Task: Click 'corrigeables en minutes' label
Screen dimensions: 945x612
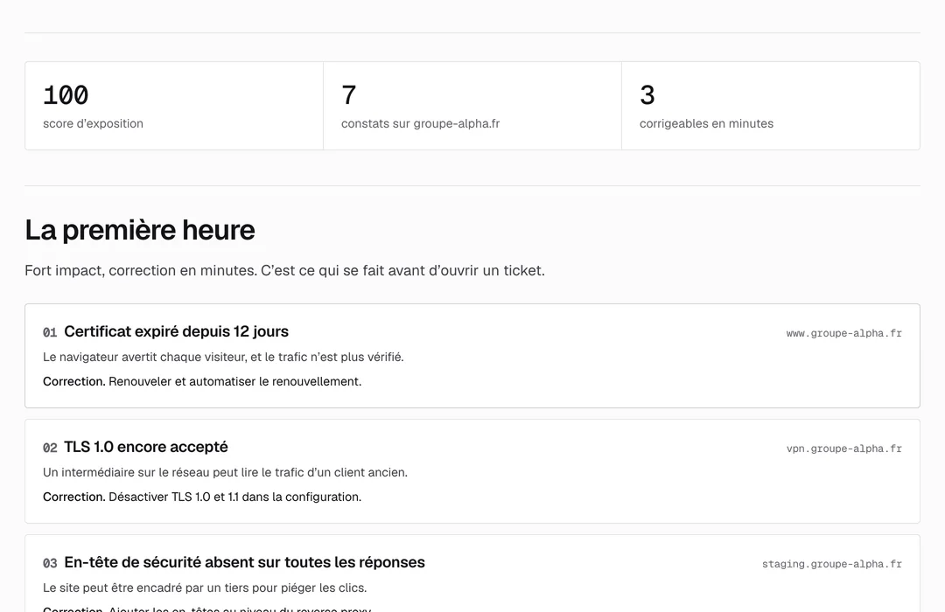Action: (706, 123)
